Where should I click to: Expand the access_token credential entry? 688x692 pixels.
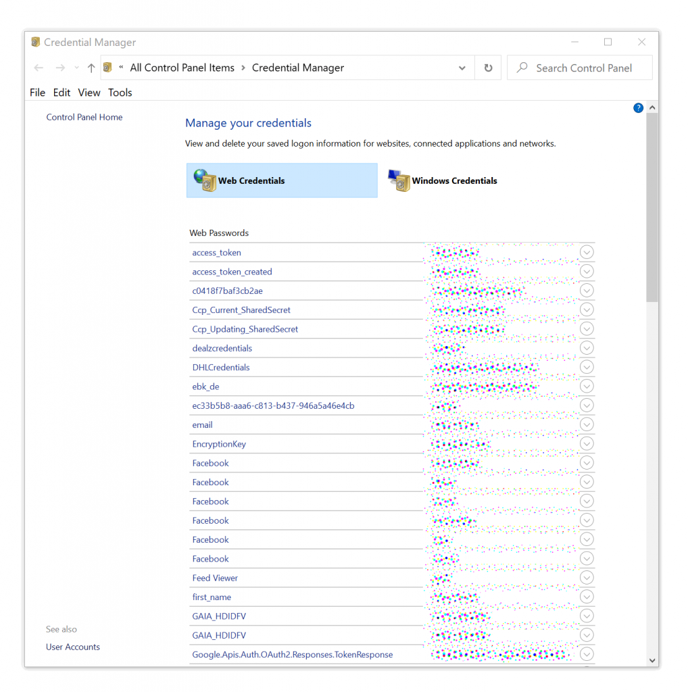click(586, 251)
